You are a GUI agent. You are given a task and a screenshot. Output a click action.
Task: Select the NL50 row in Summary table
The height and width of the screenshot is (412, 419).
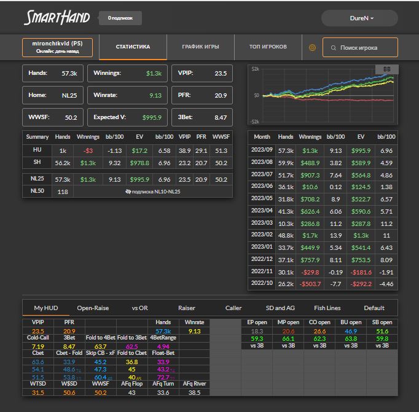pos(127,192)
